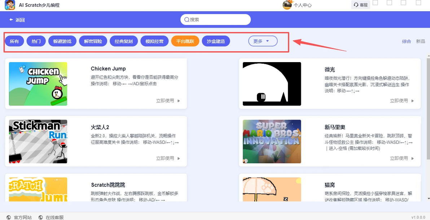Expand the 更多 categories dropdown
The height and width of the screenshot is (220, 430).
[x=263, y=41]
